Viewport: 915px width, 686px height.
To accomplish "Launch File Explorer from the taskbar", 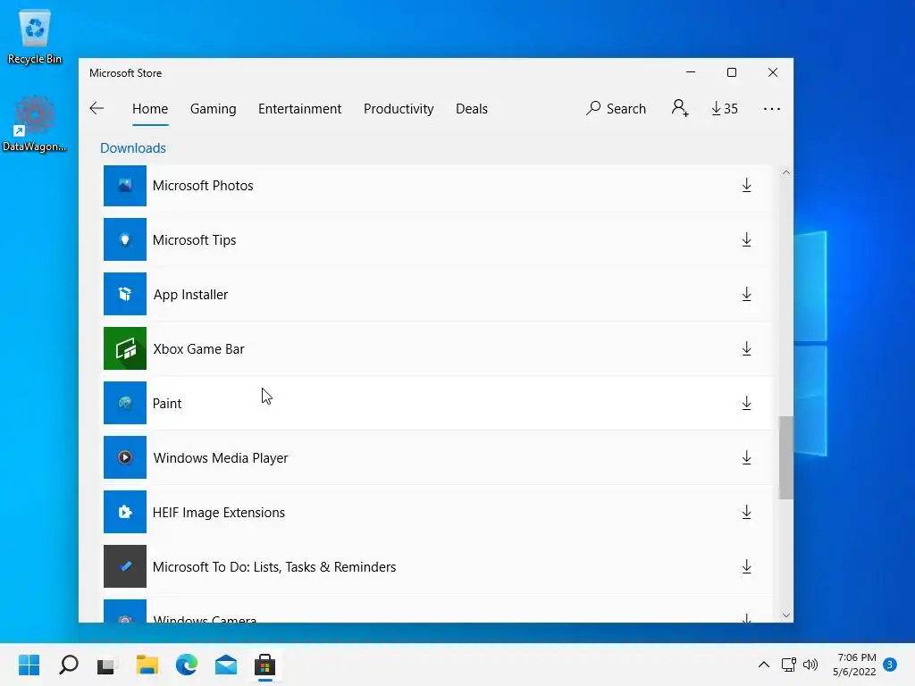I will point(147,665).
